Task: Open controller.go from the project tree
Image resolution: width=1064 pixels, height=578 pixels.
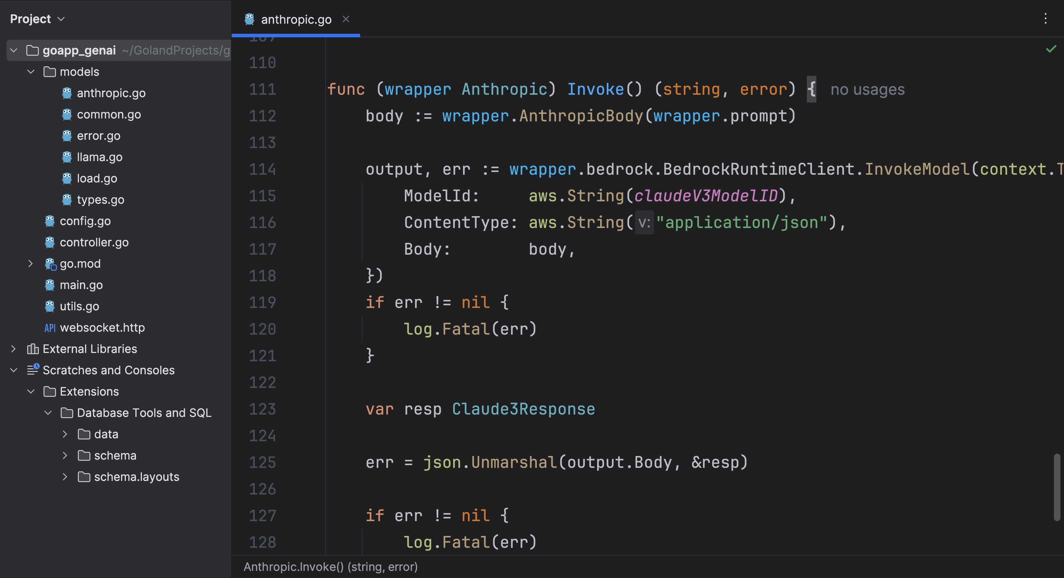Action: point(94,242)
